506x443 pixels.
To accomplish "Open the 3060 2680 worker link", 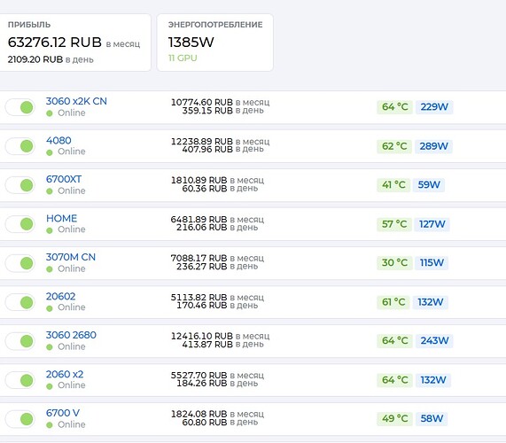I will (71, 335).
